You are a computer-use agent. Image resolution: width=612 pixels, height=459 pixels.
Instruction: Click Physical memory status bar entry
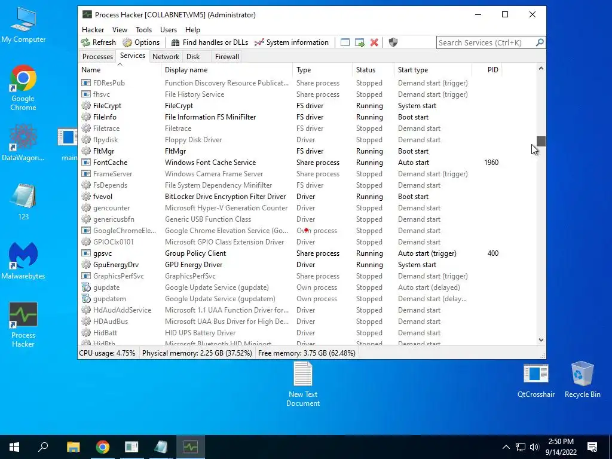click(197, 353)
